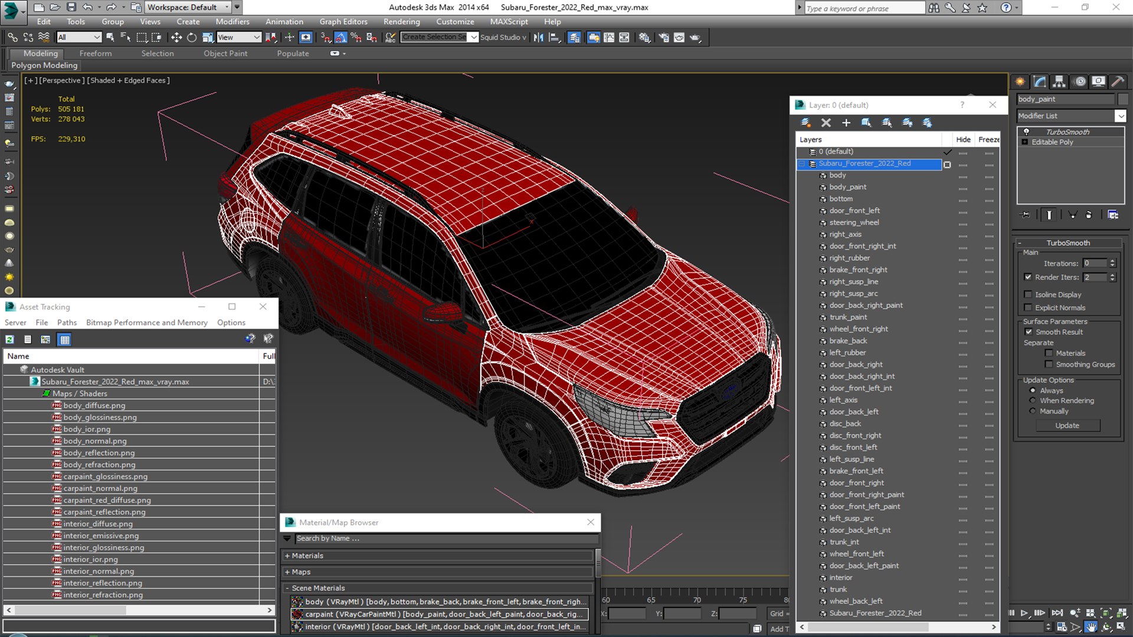Click the Hide column header in Layer dialog
This screenshot has height=637, width=1133.
click(963, 139)
